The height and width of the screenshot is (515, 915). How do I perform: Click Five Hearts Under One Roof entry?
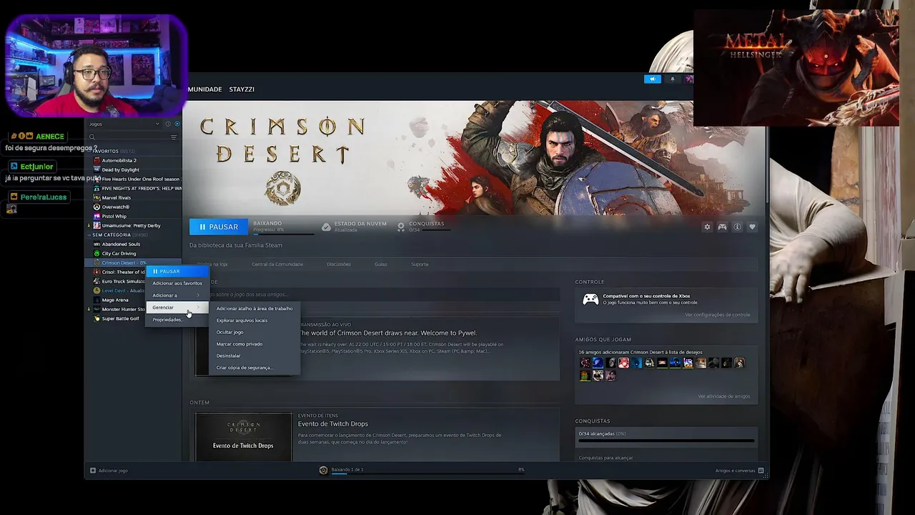(140, 179)
